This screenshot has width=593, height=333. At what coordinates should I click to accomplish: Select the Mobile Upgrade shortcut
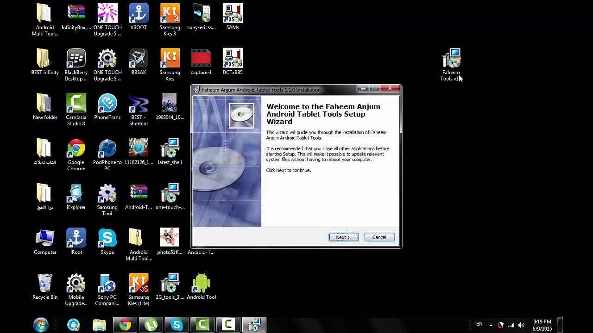coord(76,289)
